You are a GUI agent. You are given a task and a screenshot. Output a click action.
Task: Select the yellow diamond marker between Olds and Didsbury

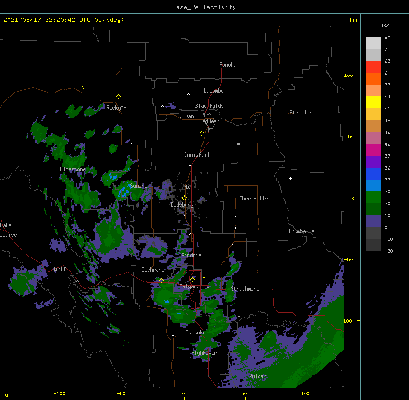point(184,198)
